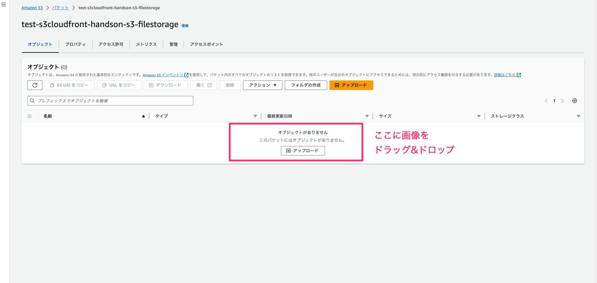Open the タイプ column filter dropdown
The image size is (597, 283).
click(x=255, y=116)
